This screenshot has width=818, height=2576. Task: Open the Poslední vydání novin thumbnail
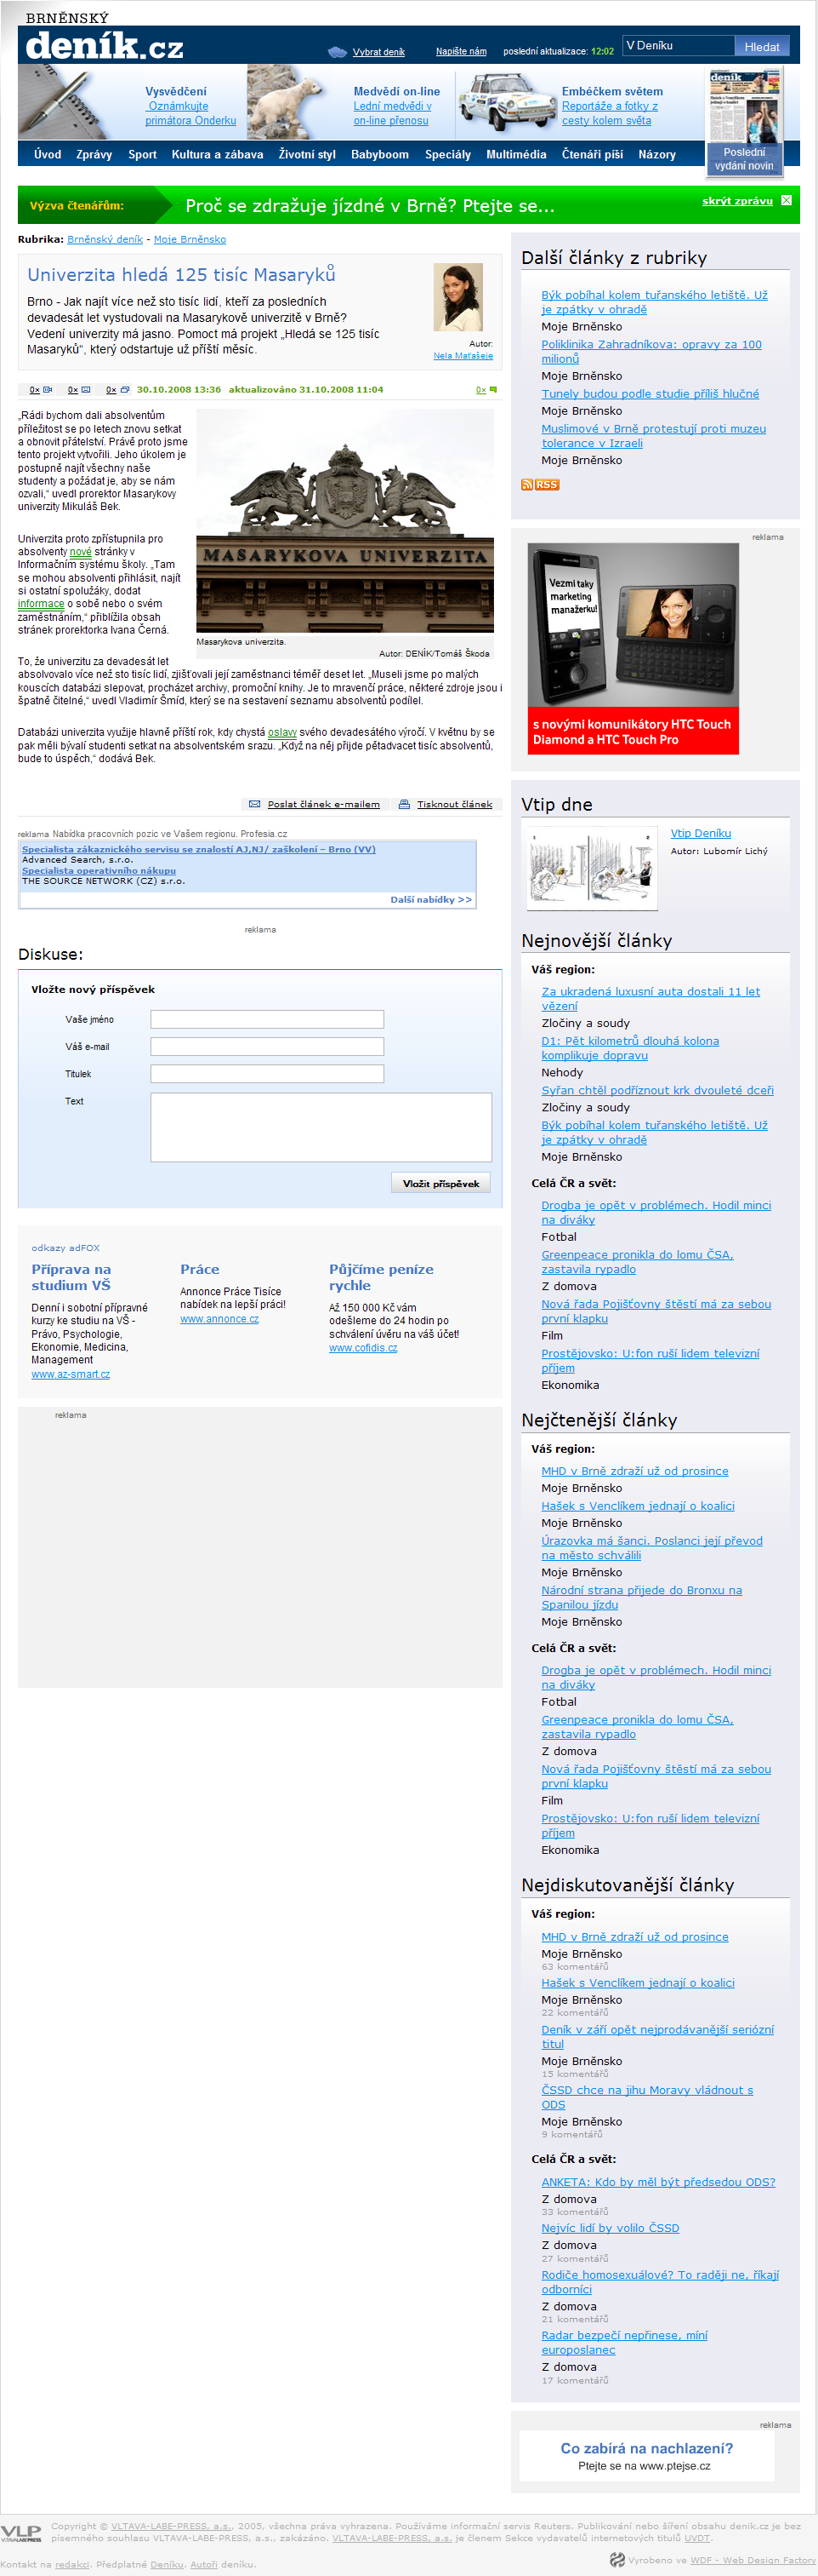tap(745, 120)
